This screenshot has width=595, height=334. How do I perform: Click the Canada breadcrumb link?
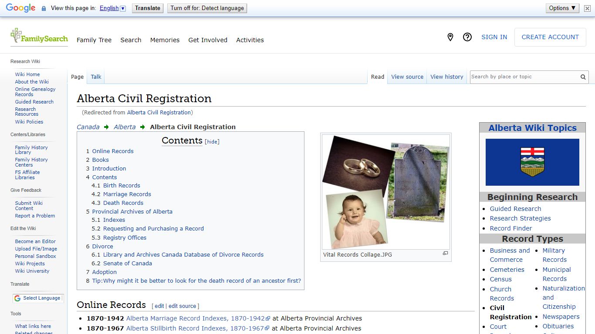pos(88,127)
